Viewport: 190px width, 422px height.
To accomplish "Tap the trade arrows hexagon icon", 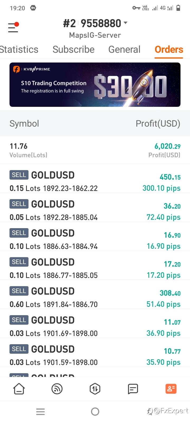I will [x=95, y=389].
